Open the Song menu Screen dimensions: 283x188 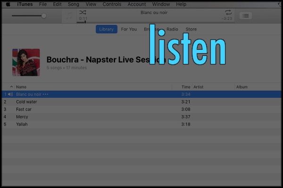[x=74, y=4]
